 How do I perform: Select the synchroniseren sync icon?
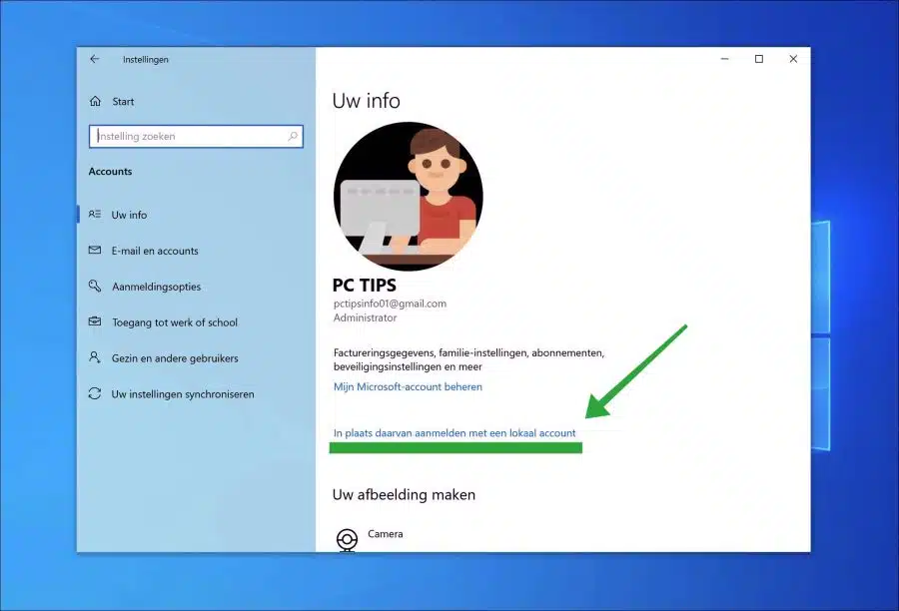(95, 393)
